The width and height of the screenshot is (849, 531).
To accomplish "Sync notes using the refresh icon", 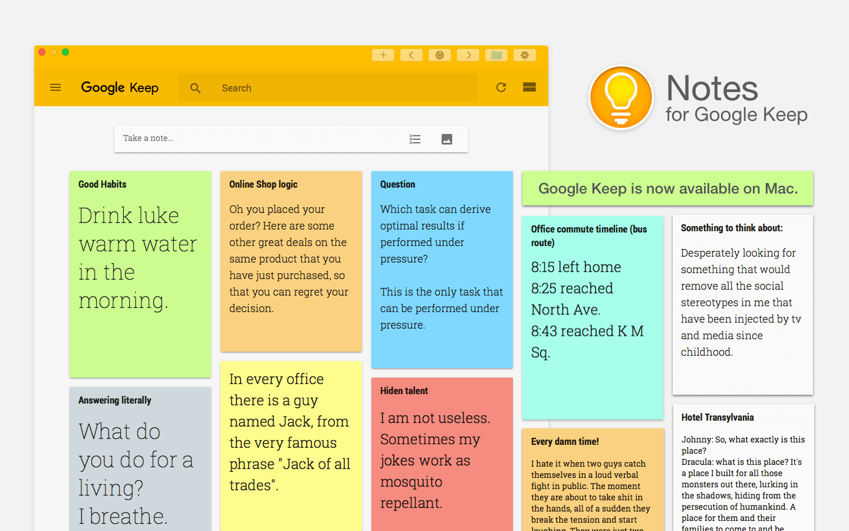I will 501,87.
